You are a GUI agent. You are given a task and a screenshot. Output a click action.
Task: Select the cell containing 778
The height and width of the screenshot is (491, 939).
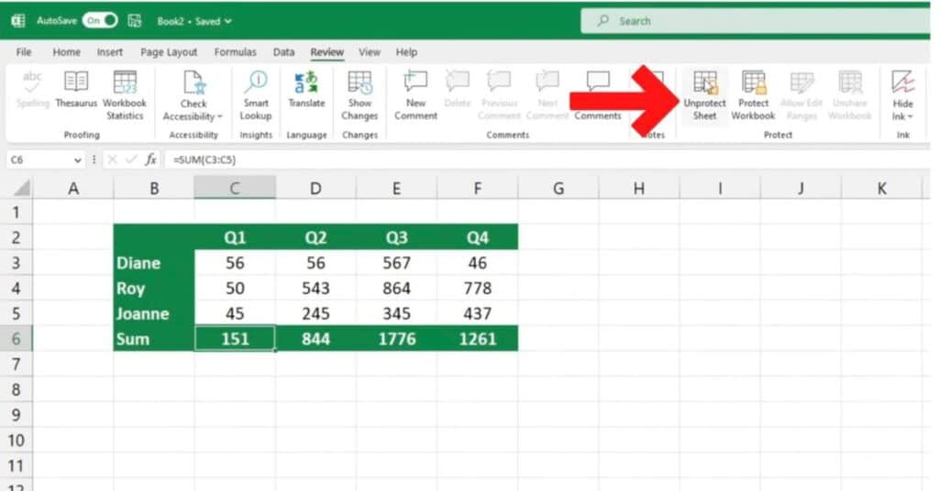click(477, 289)
